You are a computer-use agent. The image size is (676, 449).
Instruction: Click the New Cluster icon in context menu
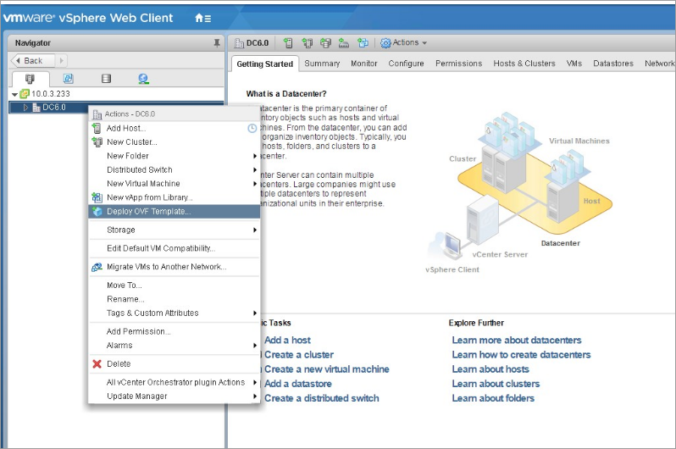[97, 142]
